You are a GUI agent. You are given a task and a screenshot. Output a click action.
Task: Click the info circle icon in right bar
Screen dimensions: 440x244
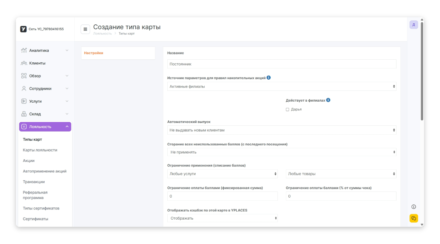tap(413, 207)
